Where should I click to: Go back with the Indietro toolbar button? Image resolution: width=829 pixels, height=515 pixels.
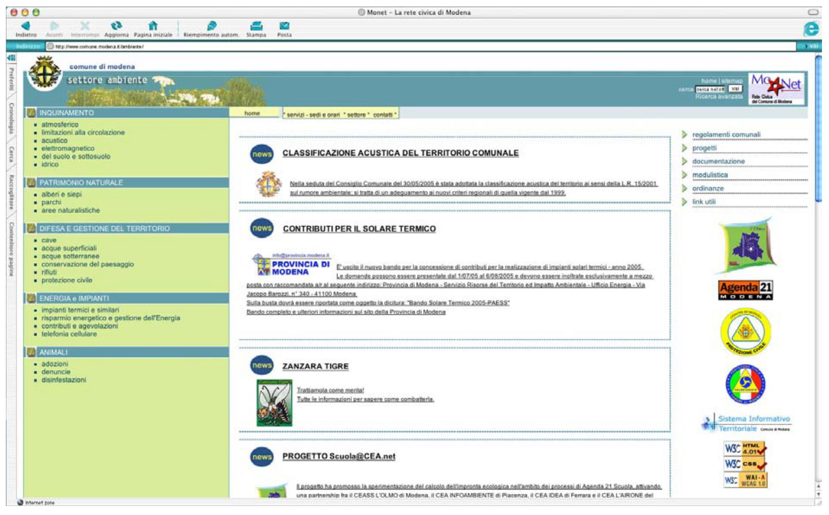pyautogui.click(x=26, y=29)
